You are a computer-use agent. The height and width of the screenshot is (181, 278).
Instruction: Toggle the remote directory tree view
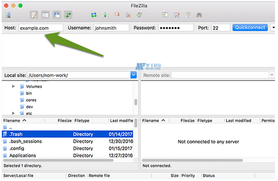tap(57, 15)
